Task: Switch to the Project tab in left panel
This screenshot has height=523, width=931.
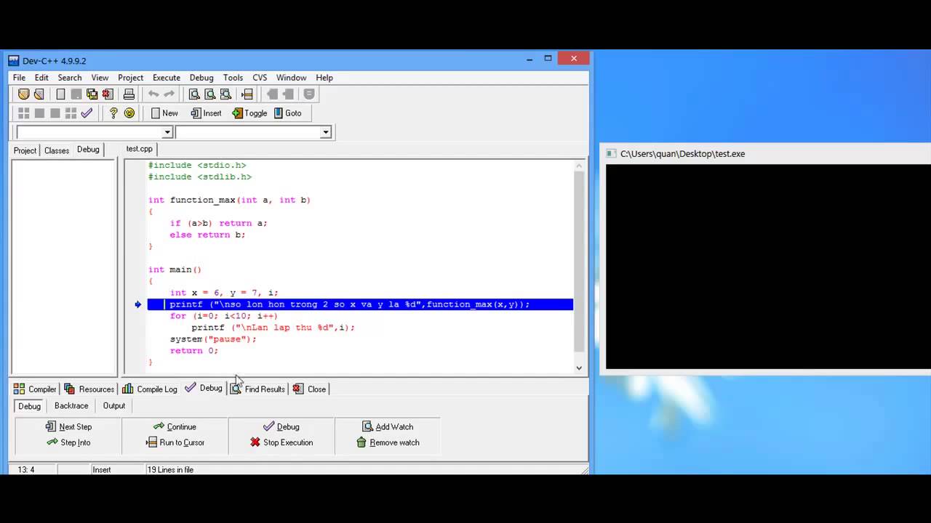Action: coord(25,150)
